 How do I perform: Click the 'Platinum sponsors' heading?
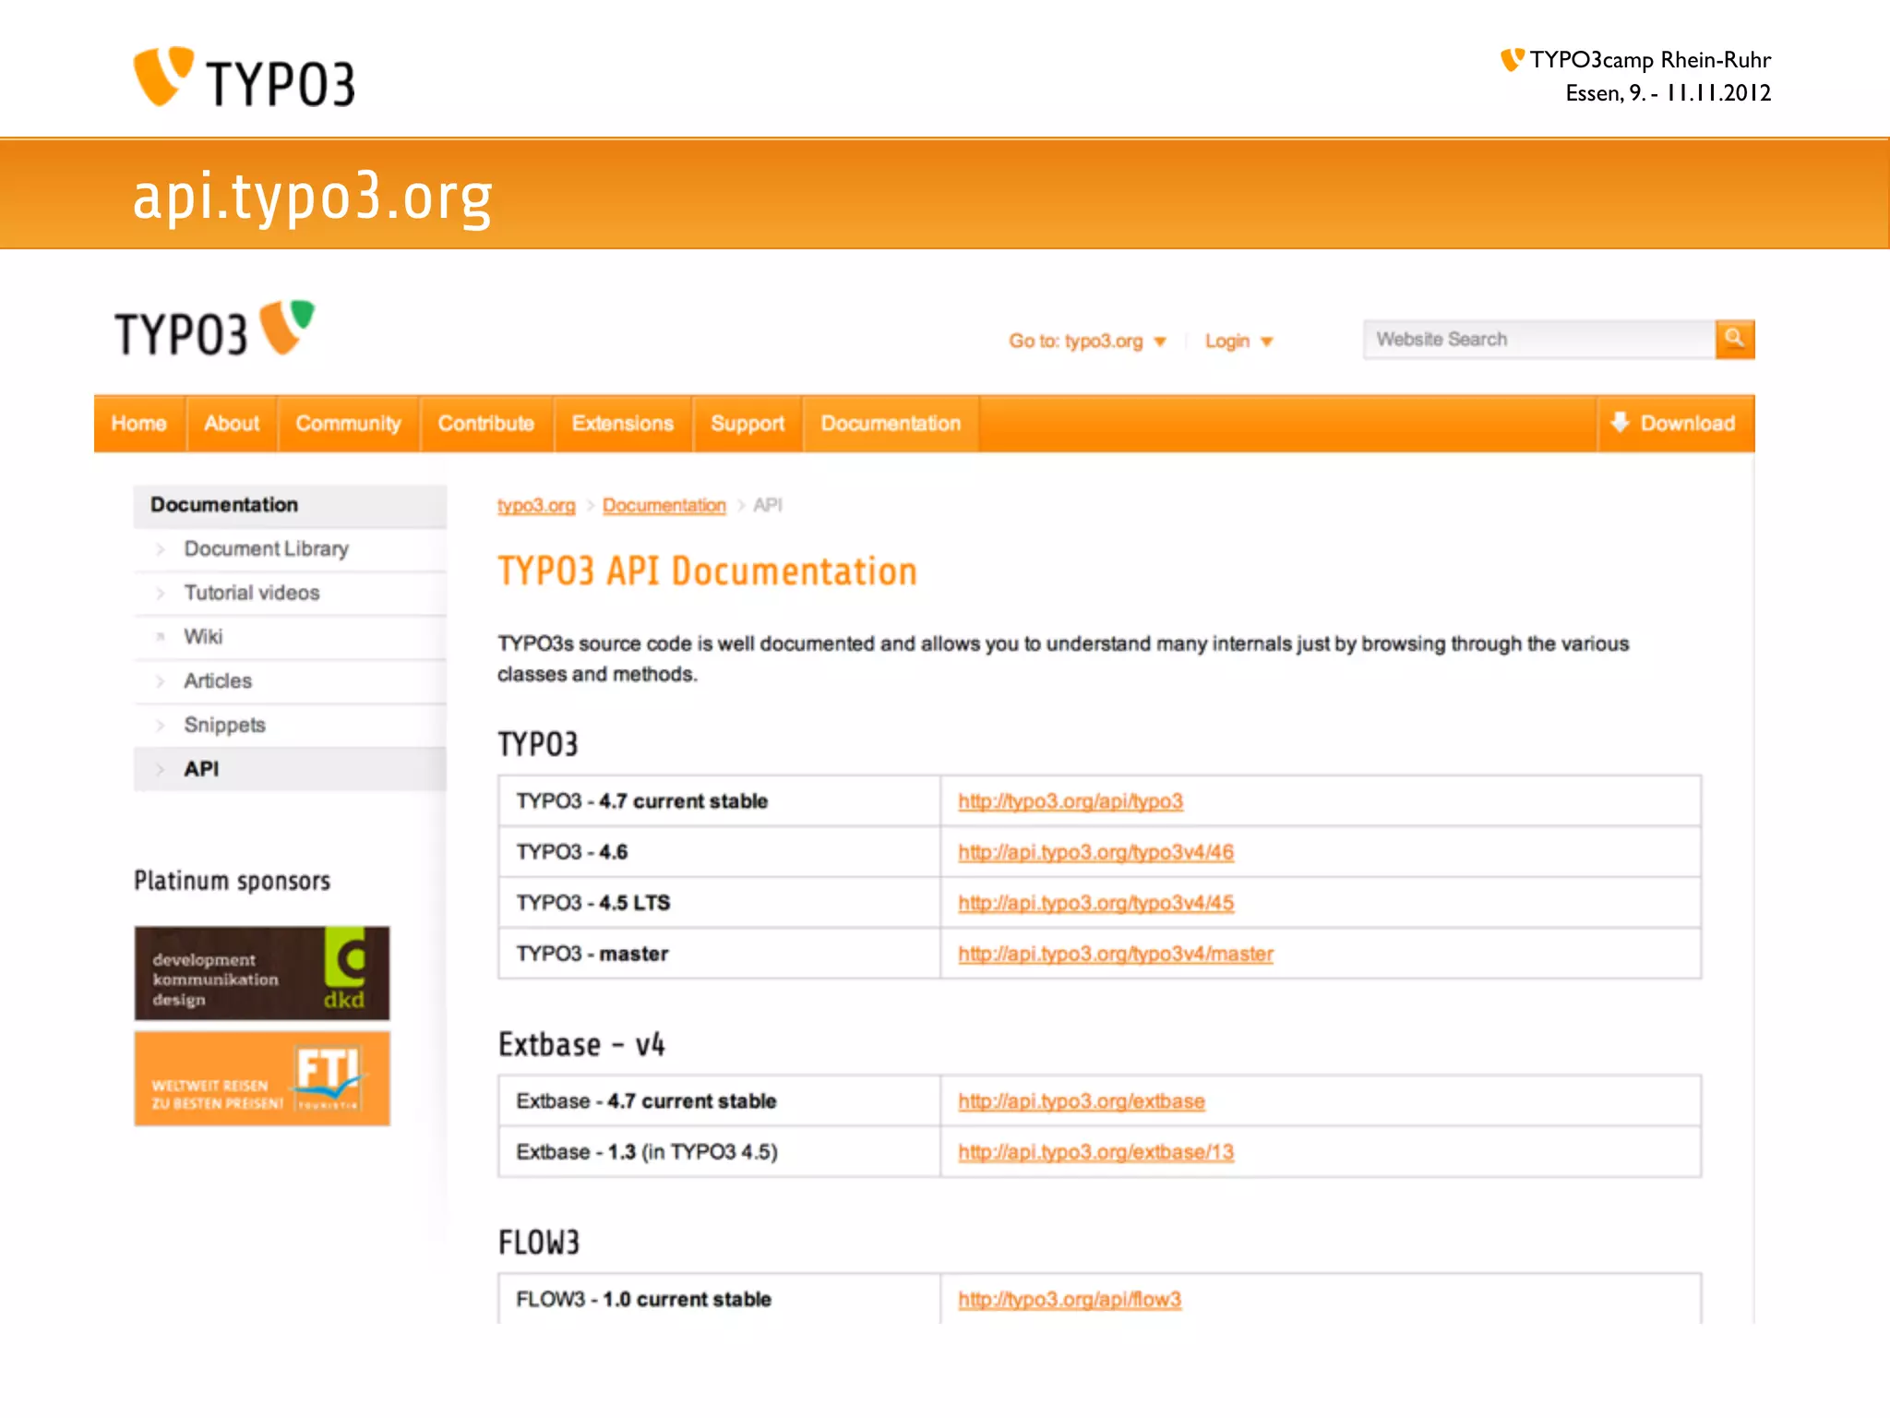pos(232,881)
